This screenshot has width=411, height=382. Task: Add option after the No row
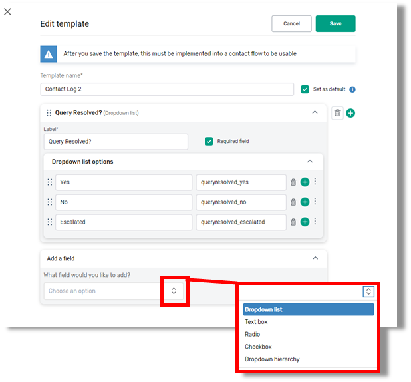coord(305,202)
